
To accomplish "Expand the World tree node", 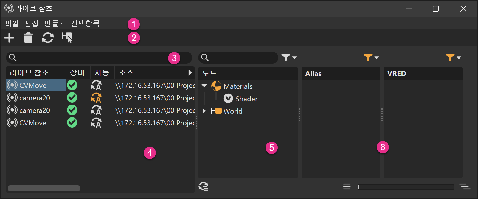I will (204, 111).
